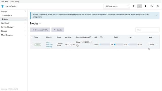Favorite Nodes with the star icon
The height and width of the screenshot is (91, 162).
coord(40,23)
